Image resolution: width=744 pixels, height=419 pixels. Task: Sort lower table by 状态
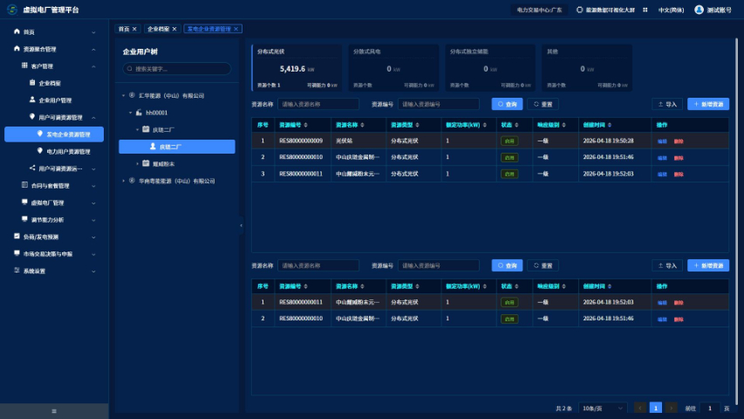[516, 286]
